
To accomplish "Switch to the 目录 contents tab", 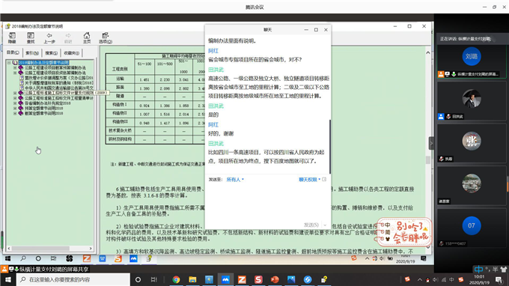I will pos(13,52).
